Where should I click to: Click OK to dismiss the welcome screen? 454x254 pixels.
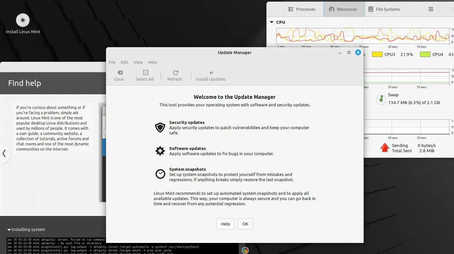245,224
